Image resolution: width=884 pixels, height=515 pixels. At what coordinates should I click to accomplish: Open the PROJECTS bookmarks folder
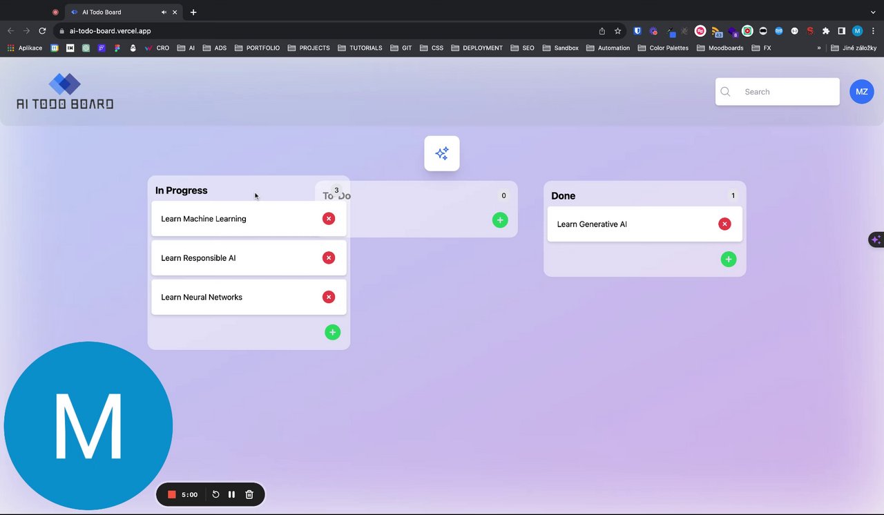click(x=309, y=48)
